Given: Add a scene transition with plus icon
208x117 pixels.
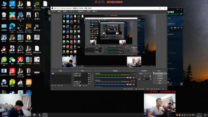Looking at the screenshot, I should (x=145, y=76).
